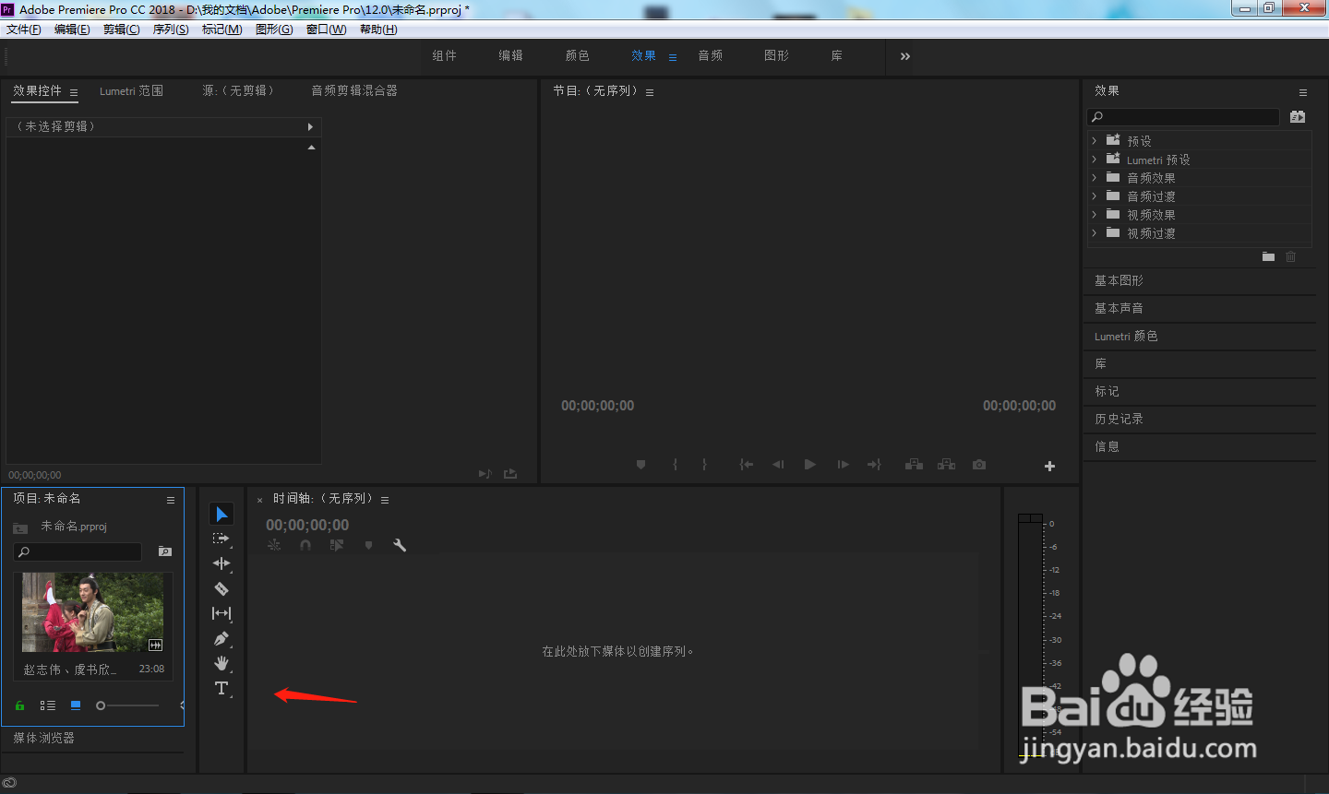The image size is (1329, 794).
Task: Select the Hand tool
Action: pyautogui.click(x=221, y=663)
